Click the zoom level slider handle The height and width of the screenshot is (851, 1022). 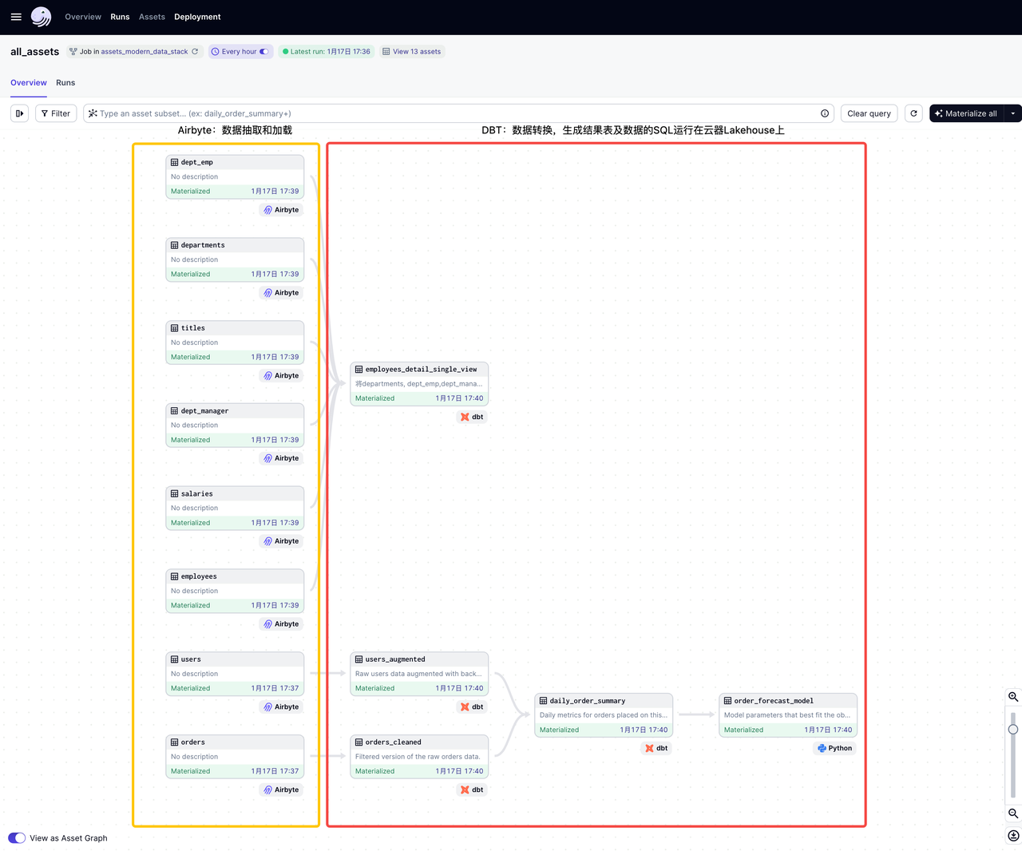click(x=1013, y=730)
